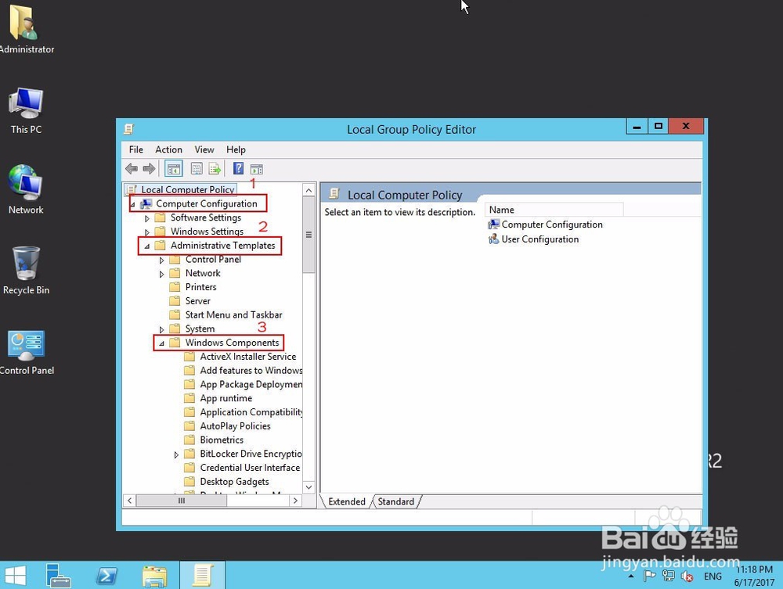The width and height of the screenshot is (783, 589).
Task: Click the Export List toolbar icon
Action: [x=215, y=169]
